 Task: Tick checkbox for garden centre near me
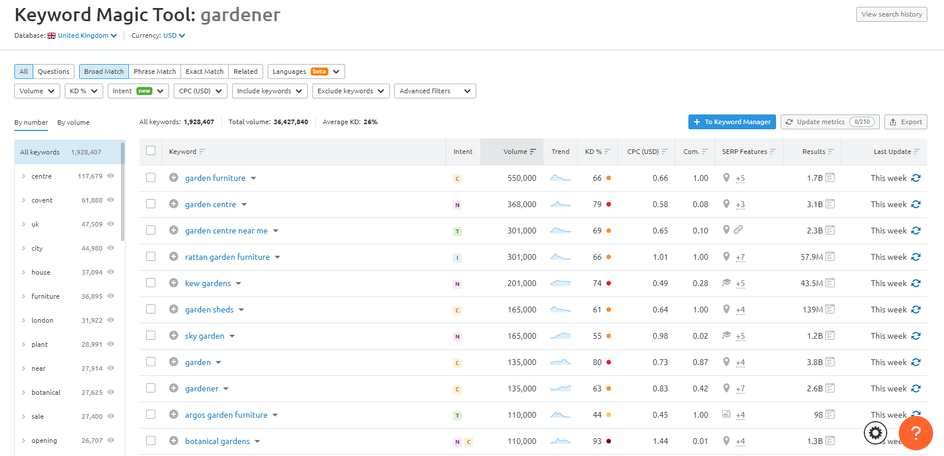pyautogui.click(x=151, y=230)
